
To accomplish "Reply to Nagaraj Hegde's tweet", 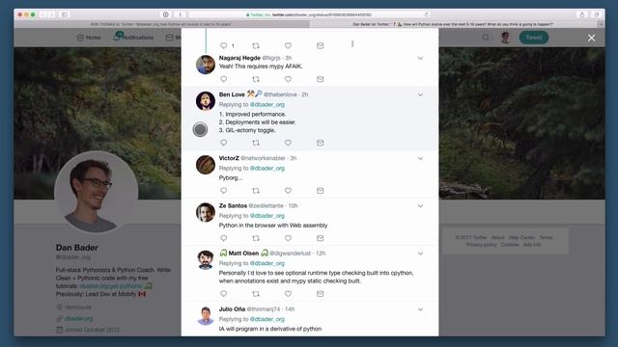I will (x=223, y=79).
